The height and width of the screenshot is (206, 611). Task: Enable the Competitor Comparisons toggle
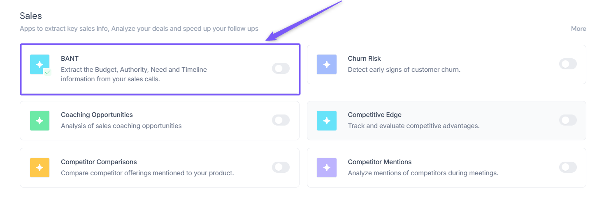pos(281,167)
